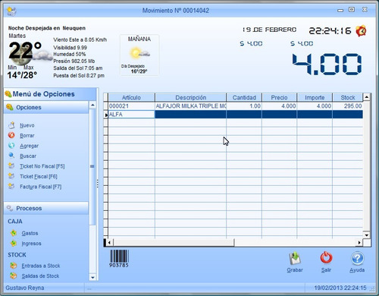This screenshot has height=296, width=379.
Task: Click the Menú de Opciones title
Action: 43,94
